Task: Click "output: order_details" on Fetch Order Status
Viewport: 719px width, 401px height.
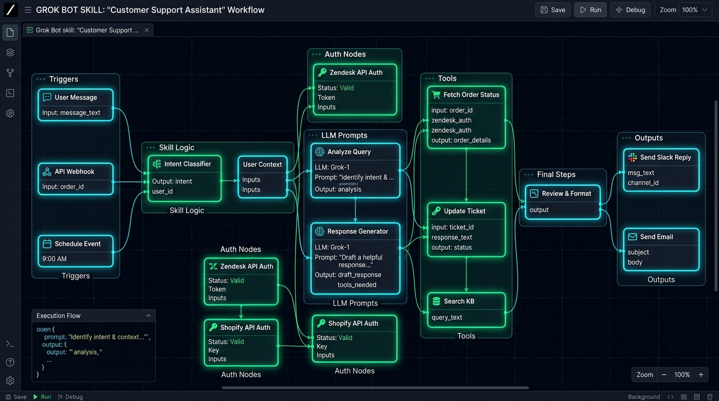Action: pyautogui.click(x=461, y=140)
